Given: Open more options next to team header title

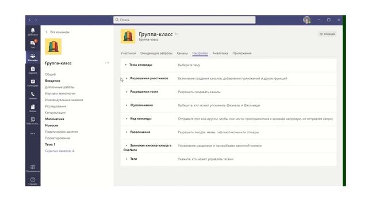Looking at the screenshot, I should tap(177, 34).
